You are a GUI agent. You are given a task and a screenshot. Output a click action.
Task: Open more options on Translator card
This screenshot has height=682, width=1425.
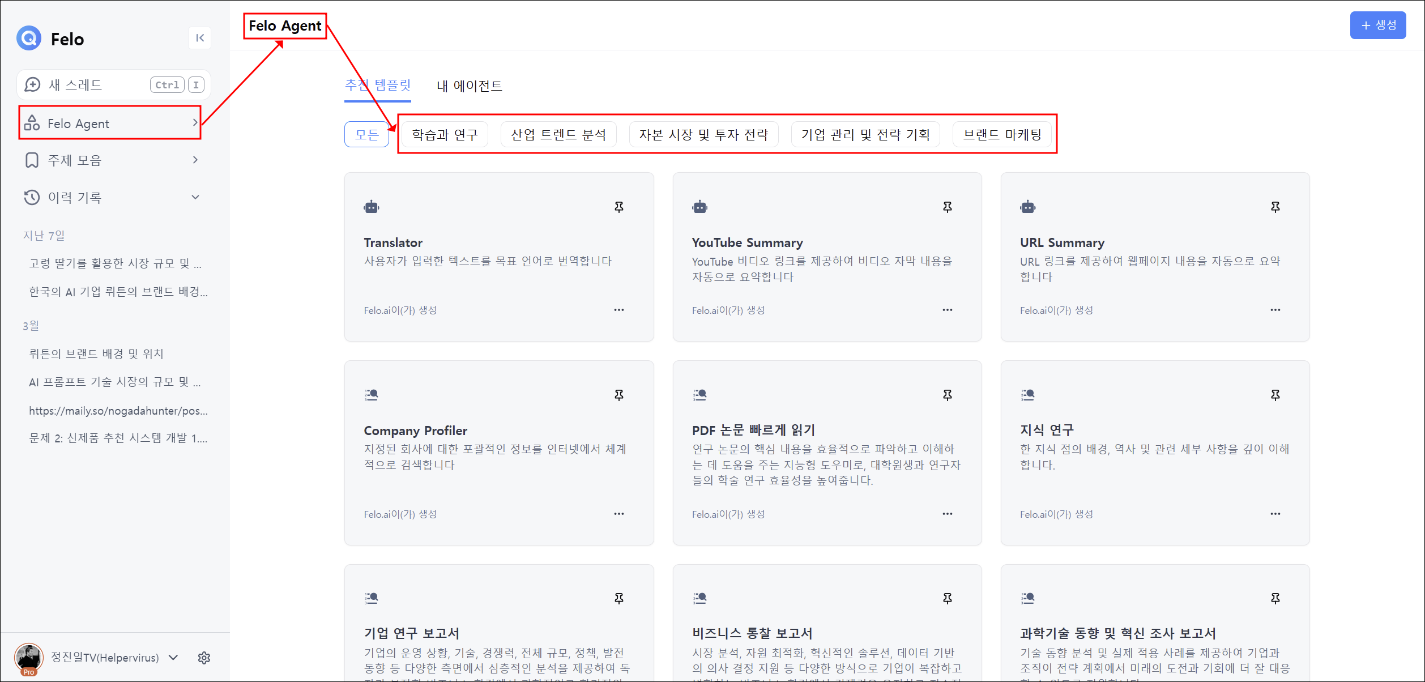pyautogui.click(x=619, y=310)
